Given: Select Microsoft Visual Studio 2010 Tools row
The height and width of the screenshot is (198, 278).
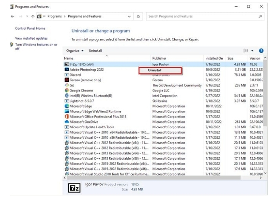Looking at the screenshot, I should (163, 174).
